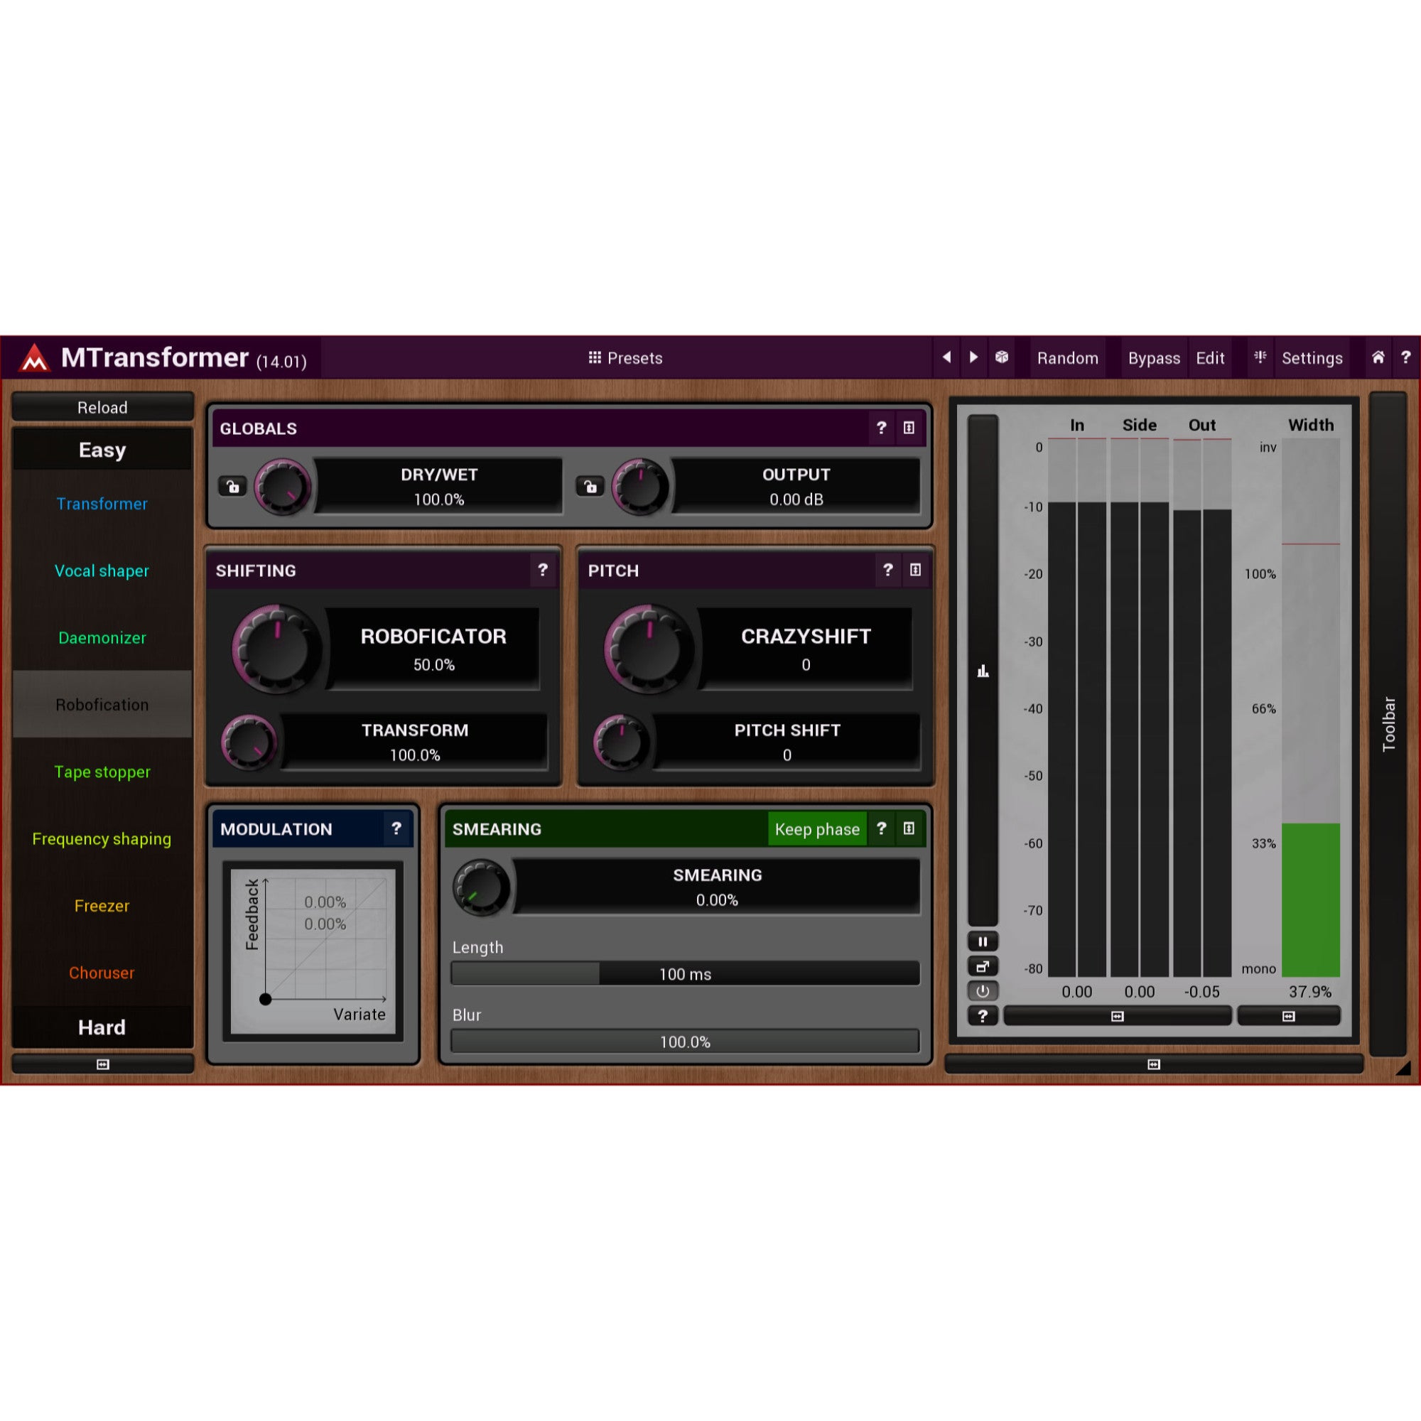Viewport: 1421px width, 1421px height.
Task: Click the meter popup window icon
Action: coord(983,966)
